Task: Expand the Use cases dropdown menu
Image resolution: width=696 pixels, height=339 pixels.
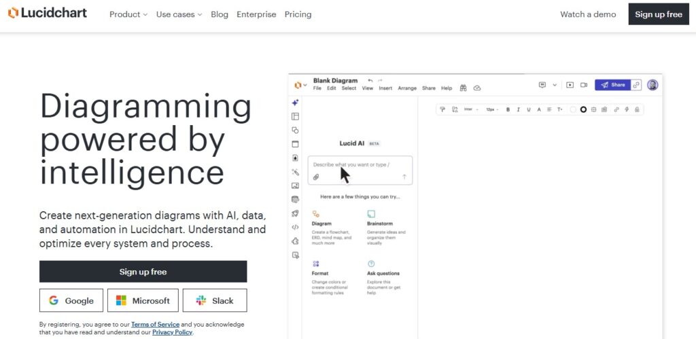Action: (x=179, y=14)
